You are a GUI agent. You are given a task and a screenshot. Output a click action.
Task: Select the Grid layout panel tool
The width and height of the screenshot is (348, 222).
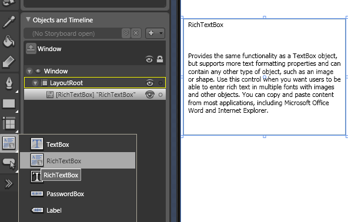(9, 123)
